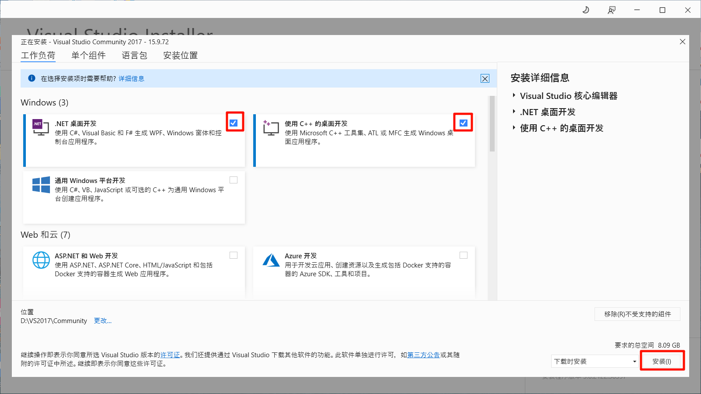The height and width of the screenshot is (394, 701).
Task: Close the installation dialog
Action: (x=683, y=42)
